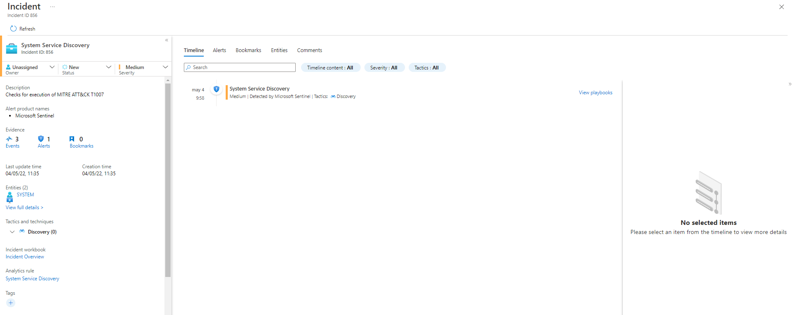The width and height of the screenshot is (793, 315).
Task: Click the alert shield on timeline
Action: pos(216,89)
